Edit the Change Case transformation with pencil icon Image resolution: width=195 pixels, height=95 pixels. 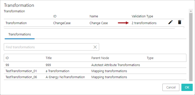coord(171,22)
